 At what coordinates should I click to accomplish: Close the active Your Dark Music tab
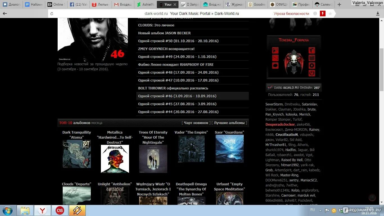point(175,4)
